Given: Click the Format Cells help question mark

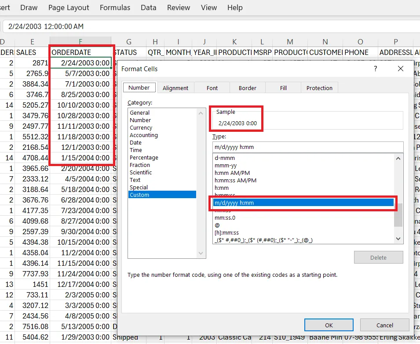Looking at the screenshot, I should (375, 69).
